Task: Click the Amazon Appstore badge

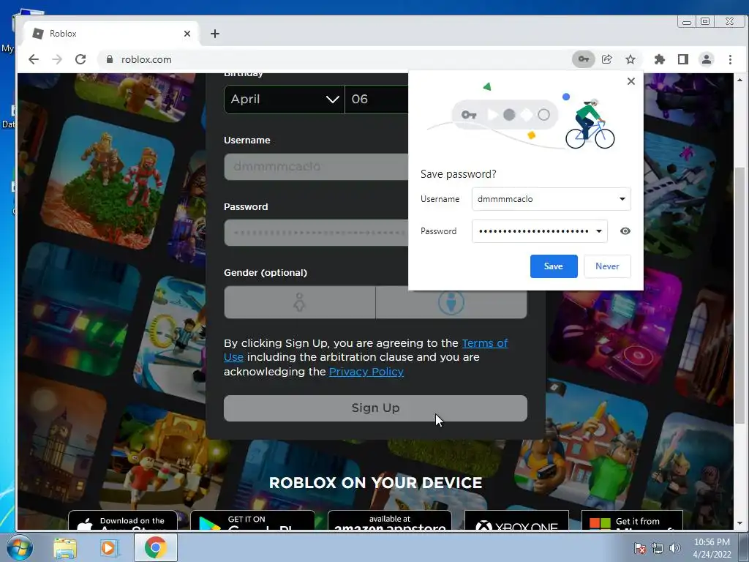Action: click(x=390, y=521)
